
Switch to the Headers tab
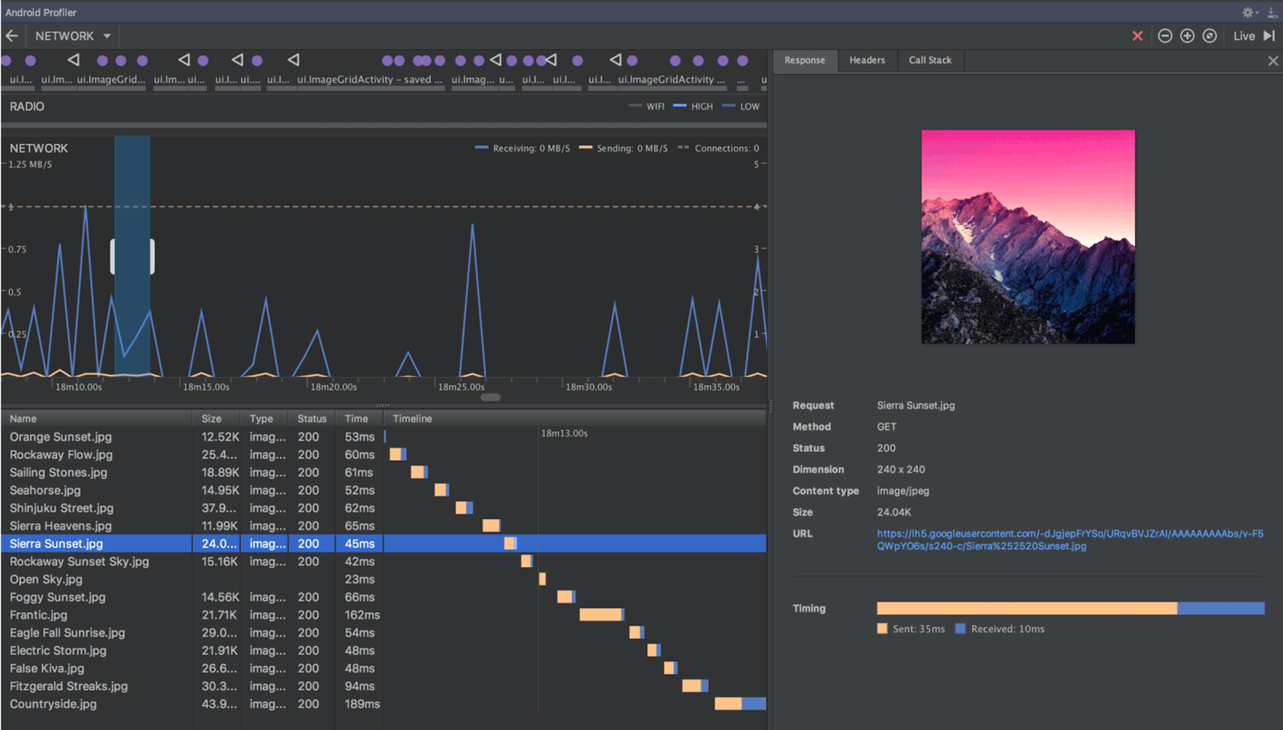tap(866, 61)
